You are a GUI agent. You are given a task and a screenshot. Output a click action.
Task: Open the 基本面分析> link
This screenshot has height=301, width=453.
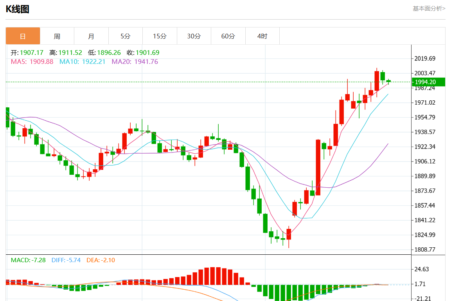[x=429, y=9]
